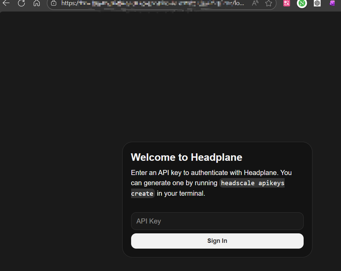Click the "create" code snippet
Viewport: 341px width, 271px height.
(x=142, y=194)
